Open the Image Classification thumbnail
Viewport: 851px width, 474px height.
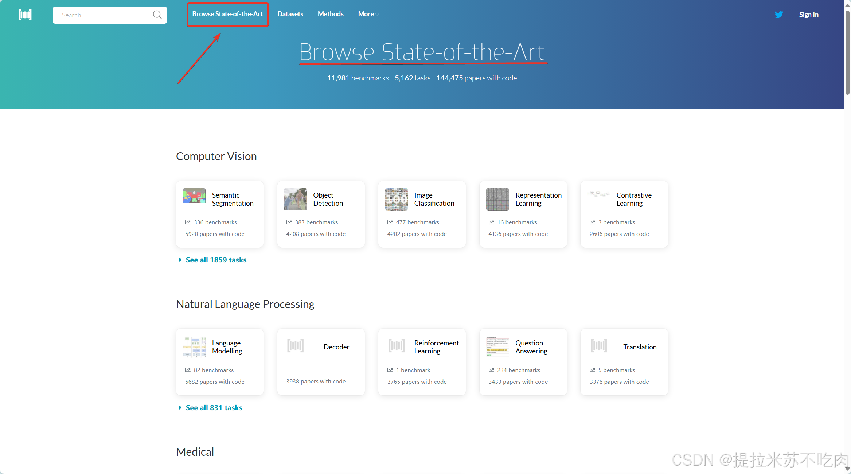[x=397, y=199]
